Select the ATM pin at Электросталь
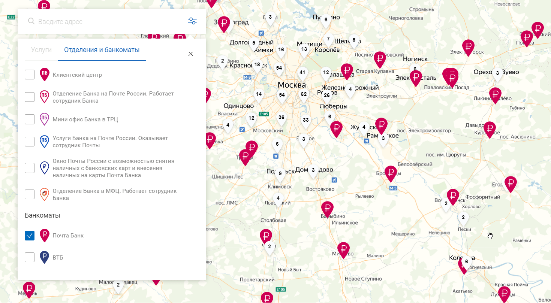This screenshot has height=303, width=551. pos(416,78)
